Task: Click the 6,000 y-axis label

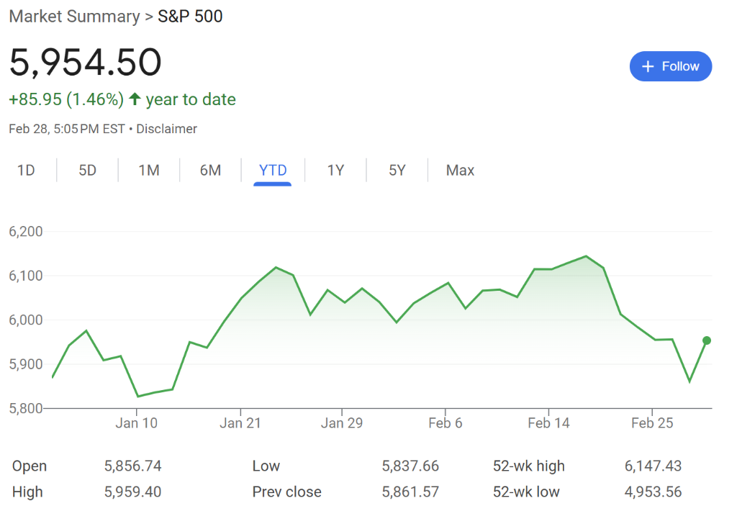Action: coord(26,320)
